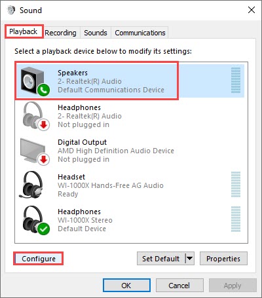Click the Set Default button
The height and width of the screenshot is (298, 262).
click(x=161, y=259)
